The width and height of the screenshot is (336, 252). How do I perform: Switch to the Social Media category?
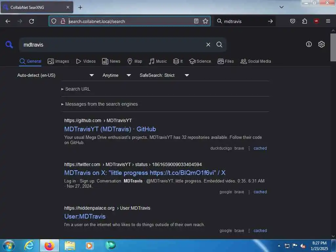click(x=256, y=61)
